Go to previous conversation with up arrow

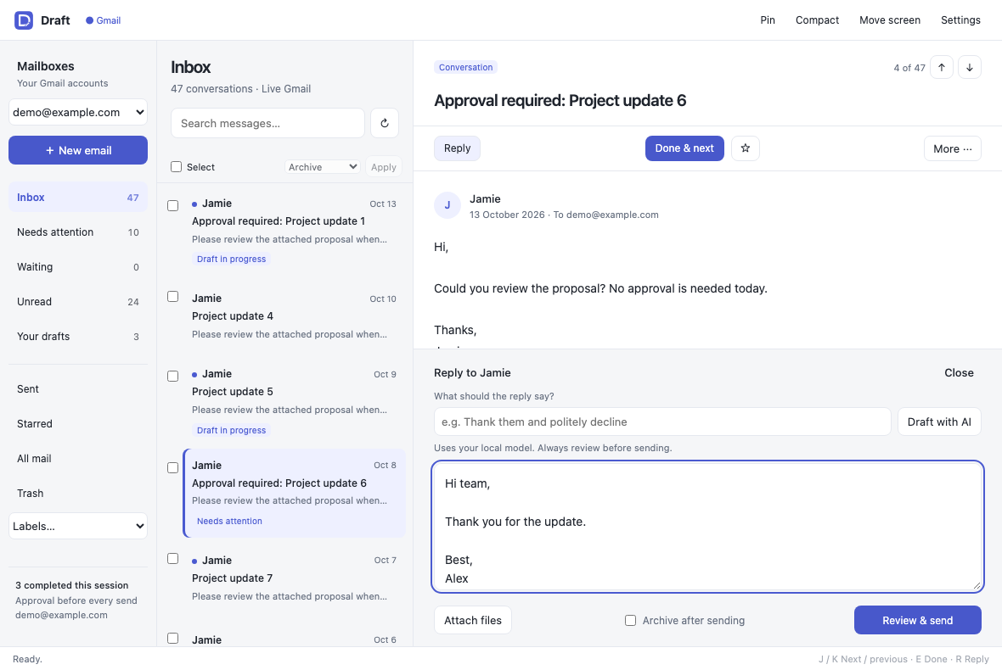942,67
